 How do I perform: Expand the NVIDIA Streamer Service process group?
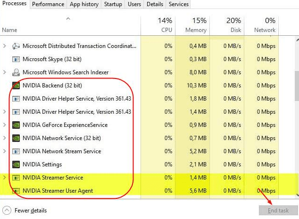tap(4, 178)
